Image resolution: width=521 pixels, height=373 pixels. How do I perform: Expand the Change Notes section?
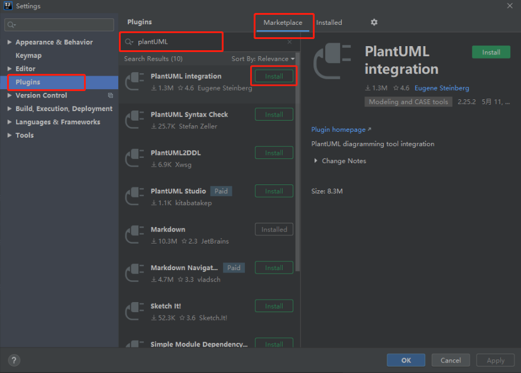pyautogui.click(x=316, y=161)
